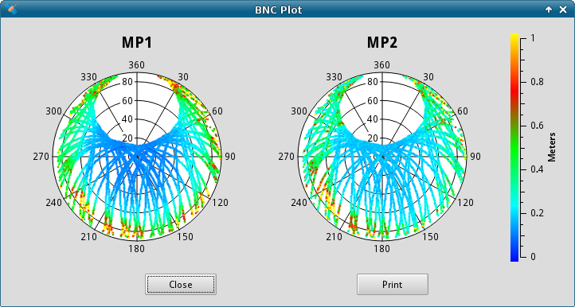Image resolution: width=575 pixels, height=307 pixels.
Task: Close the BNC Plot window with X
Action: 563,10
